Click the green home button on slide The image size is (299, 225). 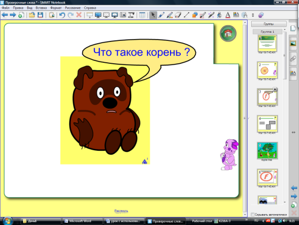[228, 33]
